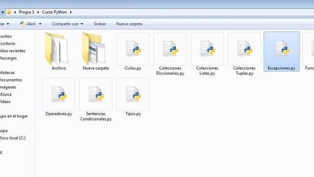
Task: Expand arrow before Progra S breadcrumb
Action: tap(15, 12)
